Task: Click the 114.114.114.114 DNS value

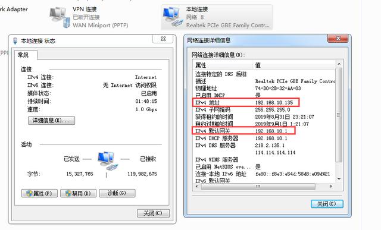Action: click(275, 152)
